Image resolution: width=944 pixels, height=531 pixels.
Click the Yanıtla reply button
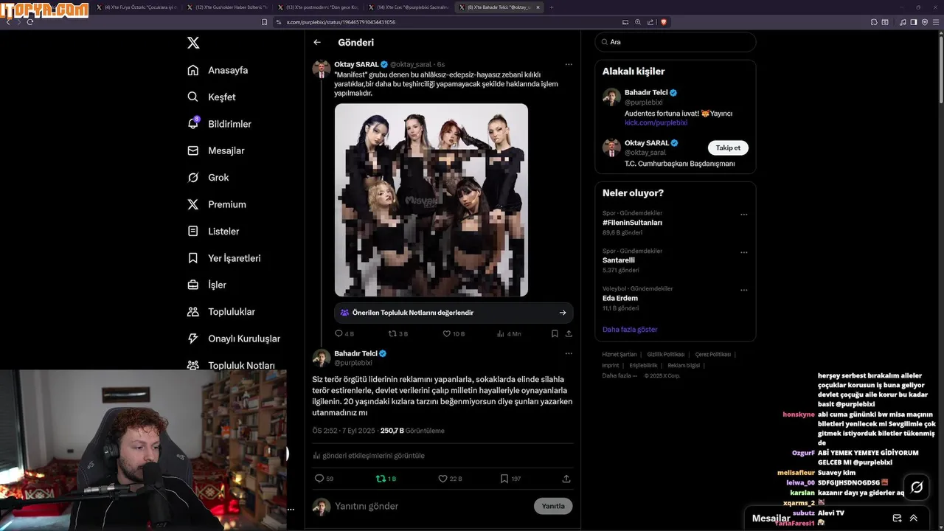pyautogui.click(x=553, y=506)
